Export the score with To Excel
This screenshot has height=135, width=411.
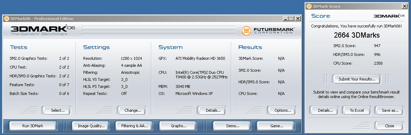point(357,110)
